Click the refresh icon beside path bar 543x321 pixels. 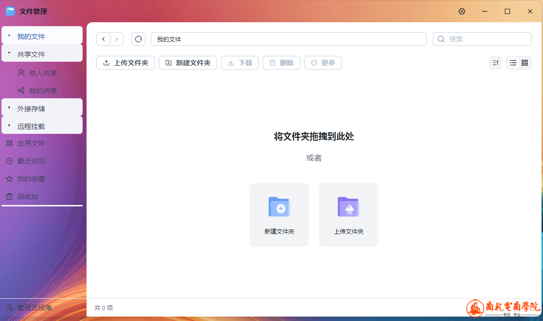click(x=138, y=39)
